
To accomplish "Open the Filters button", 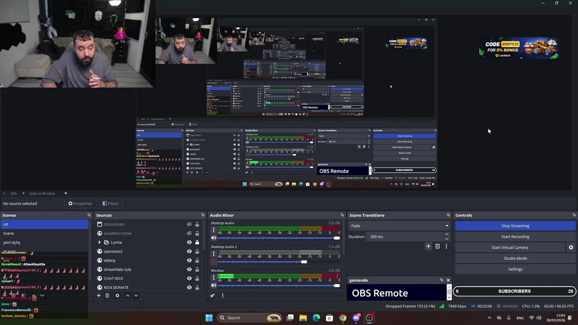I will (x=110, y=204).
